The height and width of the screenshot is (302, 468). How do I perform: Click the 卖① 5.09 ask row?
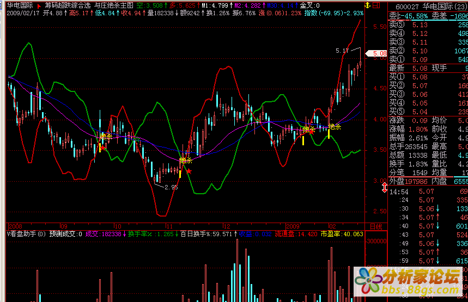[x=428, y=59]
